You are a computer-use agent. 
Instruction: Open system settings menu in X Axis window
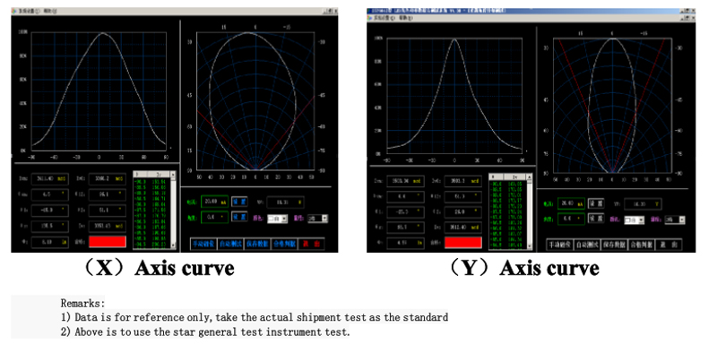pyautogui.click(x=30, y=11)
